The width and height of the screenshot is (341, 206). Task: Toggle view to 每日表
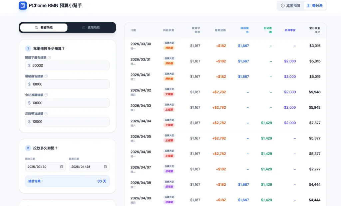pos(315,6)
